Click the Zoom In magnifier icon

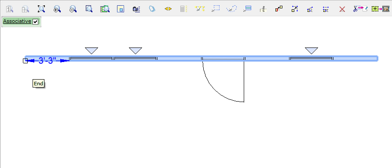tap(57, 9)
